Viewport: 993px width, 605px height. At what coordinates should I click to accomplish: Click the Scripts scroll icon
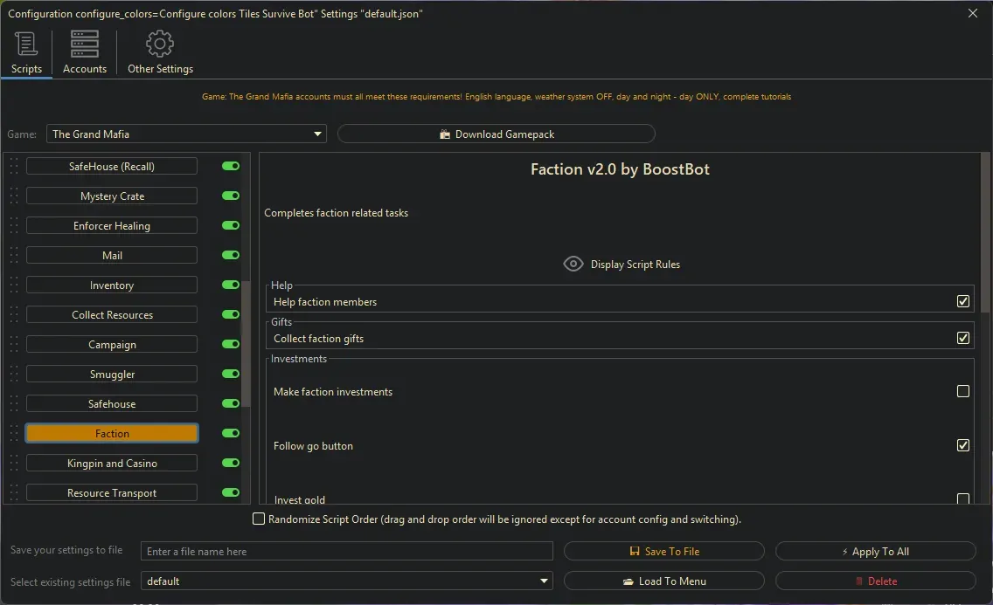pos(26,44)
